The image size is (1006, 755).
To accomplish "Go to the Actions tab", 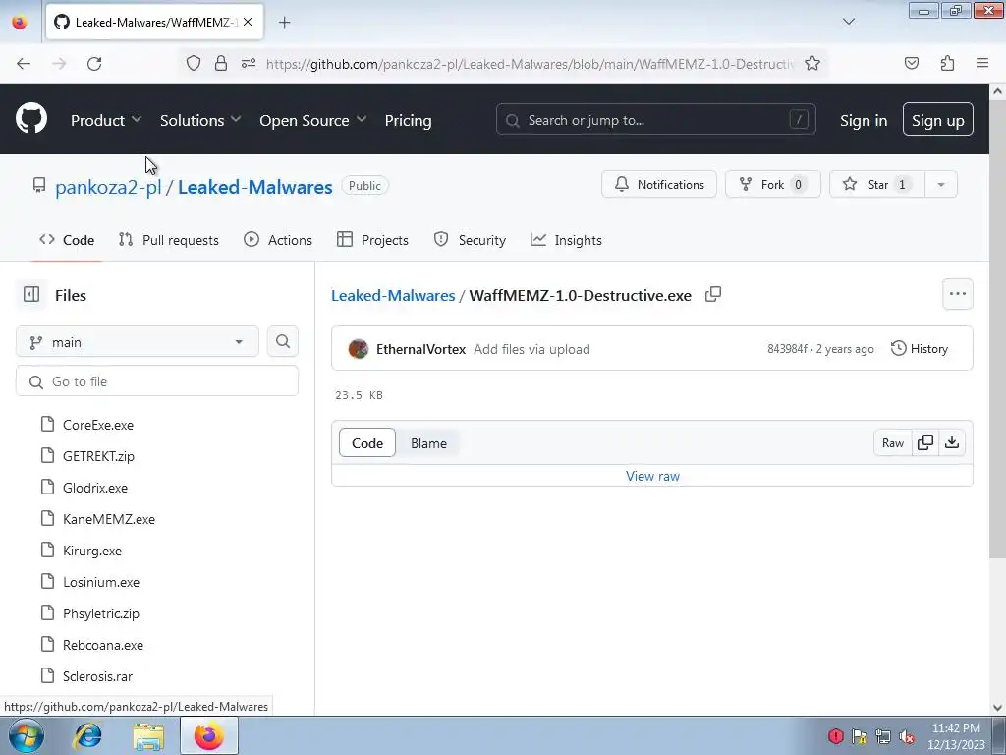I will tap(278, 240).
